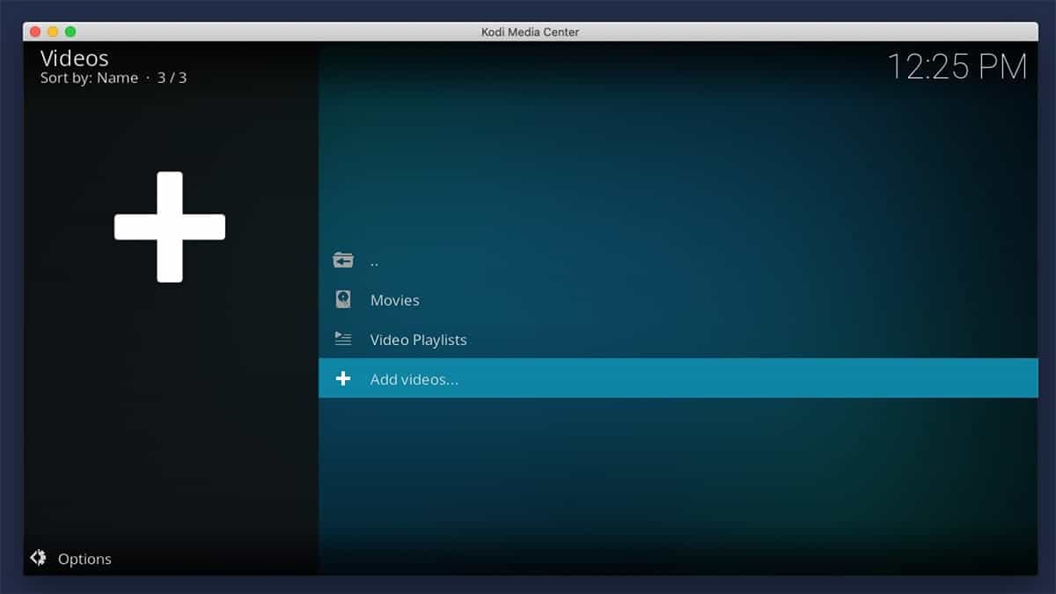The image size is (1056, 594).
Task: Open the Options side menu label
Action: (84, 559)
